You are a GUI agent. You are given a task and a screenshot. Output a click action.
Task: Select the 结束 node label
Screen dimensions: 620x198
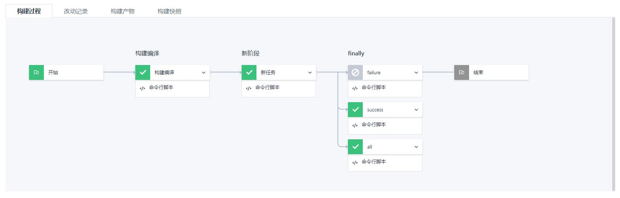(x=478, y=72)
